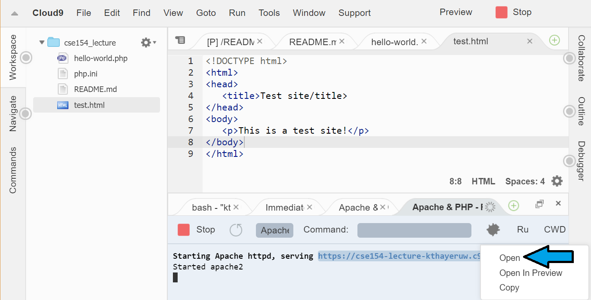The width and height of the screenshot is (591, 300).
Task: Add a new editor tab with plus icon
Action: point(554,40)
